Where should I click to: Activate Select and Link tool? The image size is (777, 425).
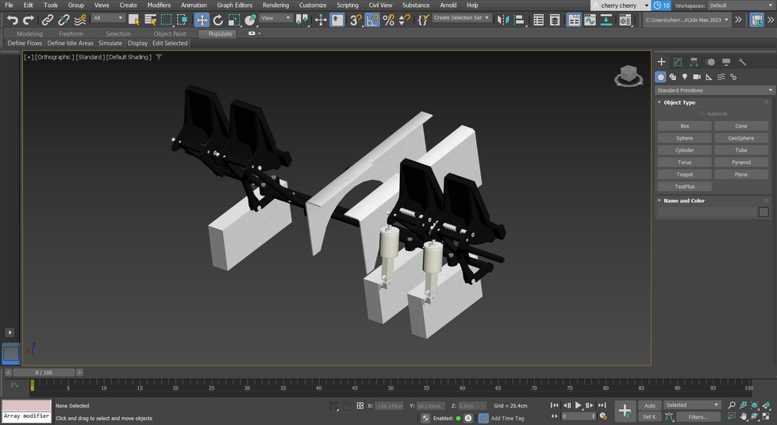48,20
